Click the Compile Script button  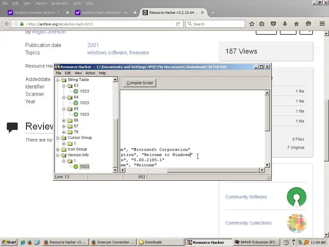(139, 83)
